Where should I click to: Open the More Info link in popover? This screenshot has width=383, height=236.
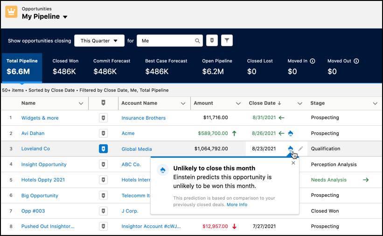(237, 204)
